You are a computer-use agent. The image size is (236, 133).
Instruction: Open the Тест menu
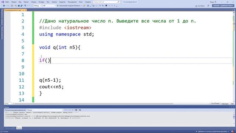(48, 2)
